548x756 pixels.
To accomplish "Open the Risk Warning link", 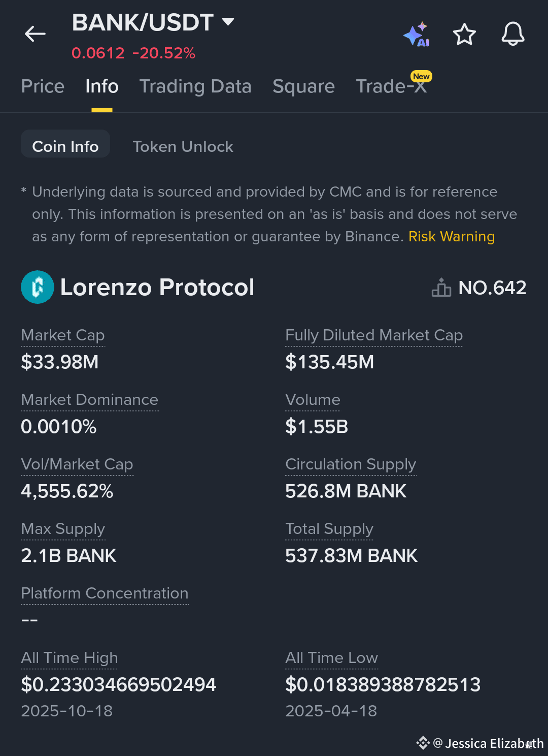I will (451, 236).
